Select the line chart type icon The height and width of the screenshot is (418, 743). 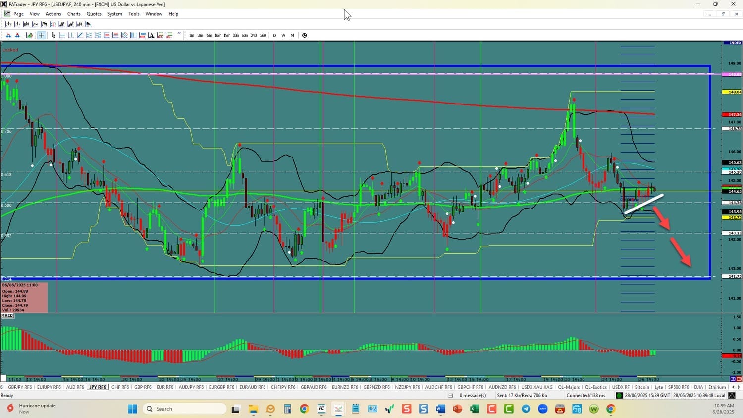(35, 24)
